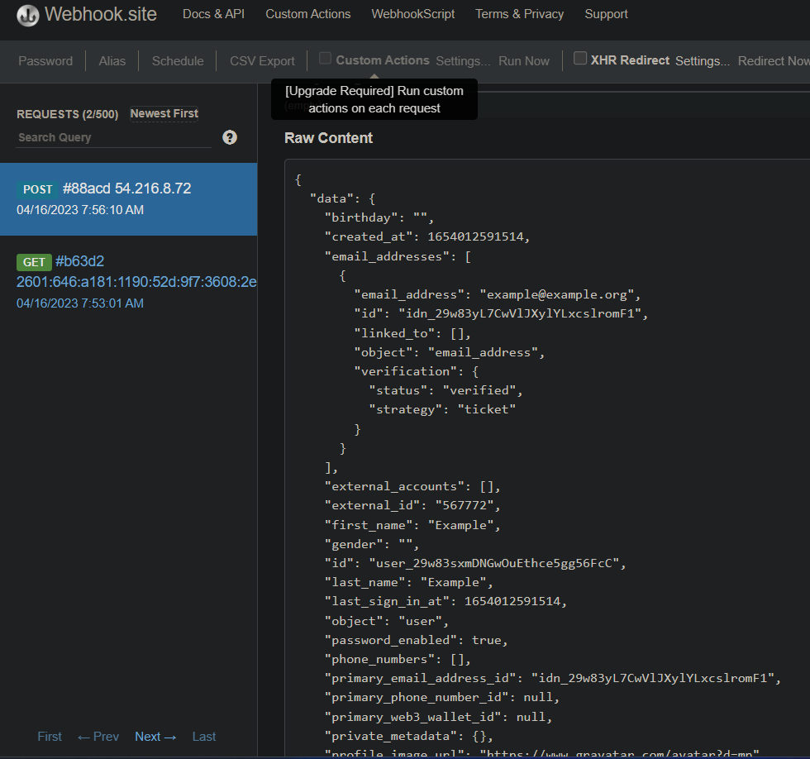
Task: Open the Schedule option
Action: point(178,61)
